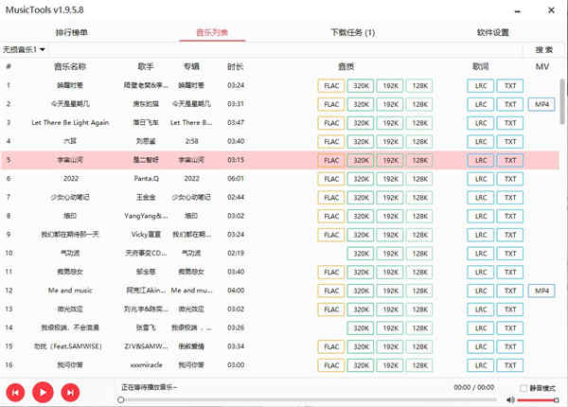Enable the silent mode checkbox
Viewport: 568px width, 407px height.
[524, 388]
